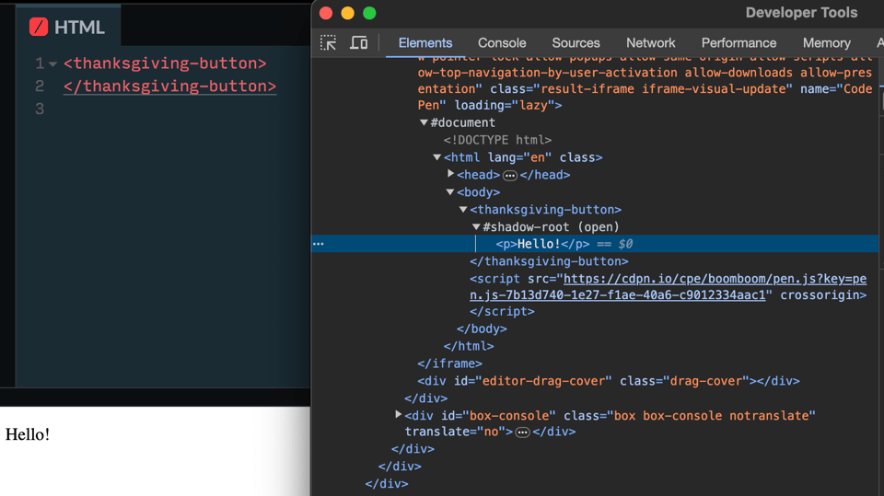Open the Performance tab
Image resolution: width=884 pixels, height=496 pixels.
(739, 43)
